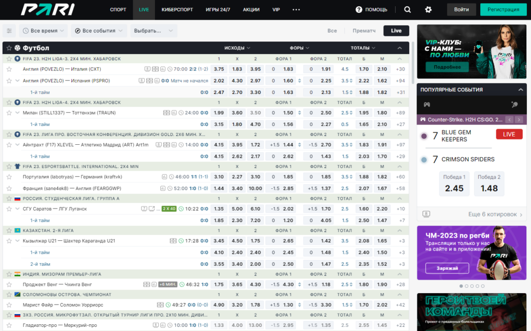Image resolution: width=531 pixels, height=331 pixels.
Task: Click the match-tracker icon for Англия — Италия
Action: [x=155, y=69]
